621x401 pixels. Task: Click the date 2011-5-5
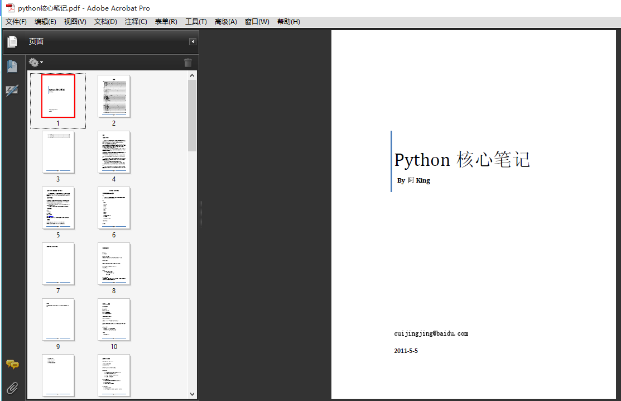coord(406,351)
